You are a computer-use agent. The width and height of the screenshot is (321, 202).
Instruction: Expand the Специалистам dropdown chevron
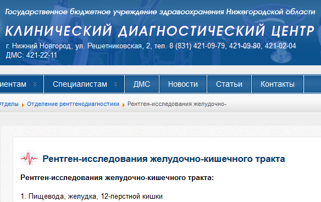click(115, 84)
